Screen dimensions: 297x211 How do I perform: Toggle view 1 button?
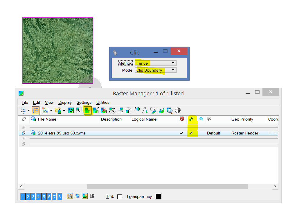23,197
